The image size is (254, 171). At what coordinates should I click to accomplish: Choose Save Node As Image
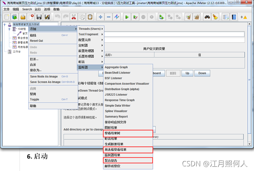pos(53,76)
